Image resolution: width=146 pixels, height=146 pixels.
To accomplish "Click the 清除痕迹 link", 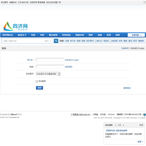I will [x=127, y=88].
